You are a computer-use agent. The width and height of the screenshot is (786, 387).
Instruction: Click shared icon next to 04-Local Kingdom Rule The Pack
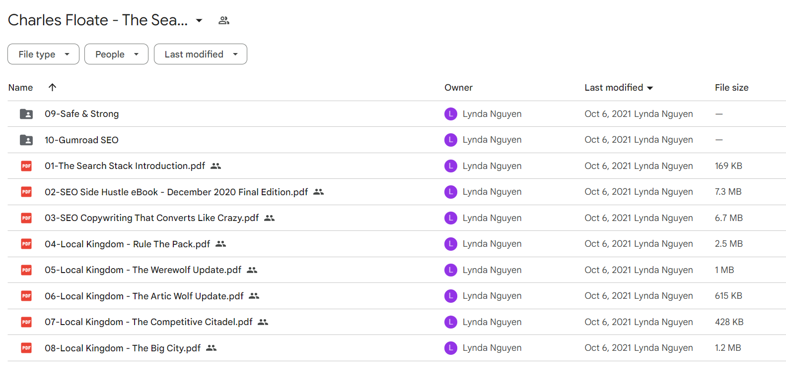pos(220,244)
